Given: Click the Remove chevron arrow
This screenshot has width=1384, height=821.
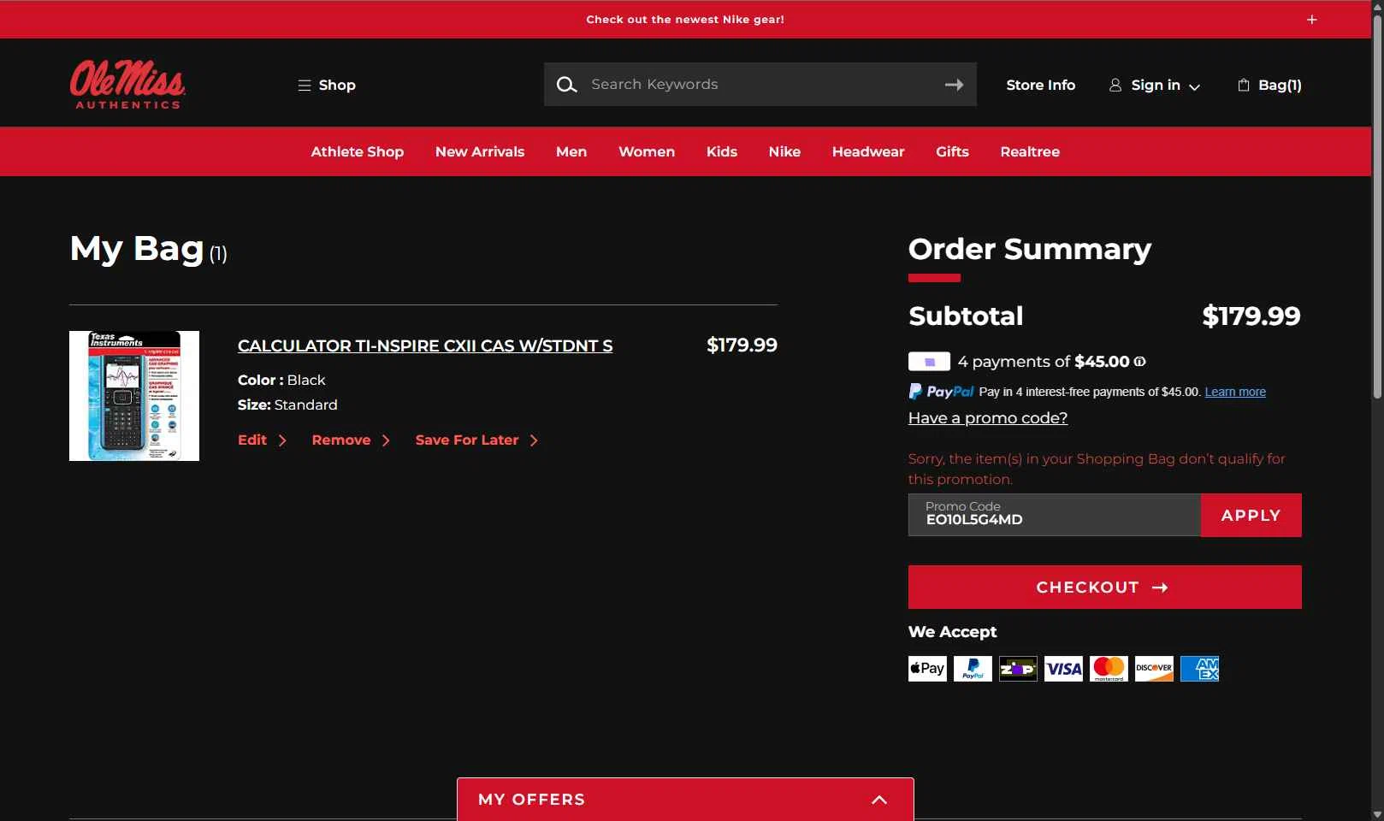Looking at the screenshot, I should (x=386, y=440).
